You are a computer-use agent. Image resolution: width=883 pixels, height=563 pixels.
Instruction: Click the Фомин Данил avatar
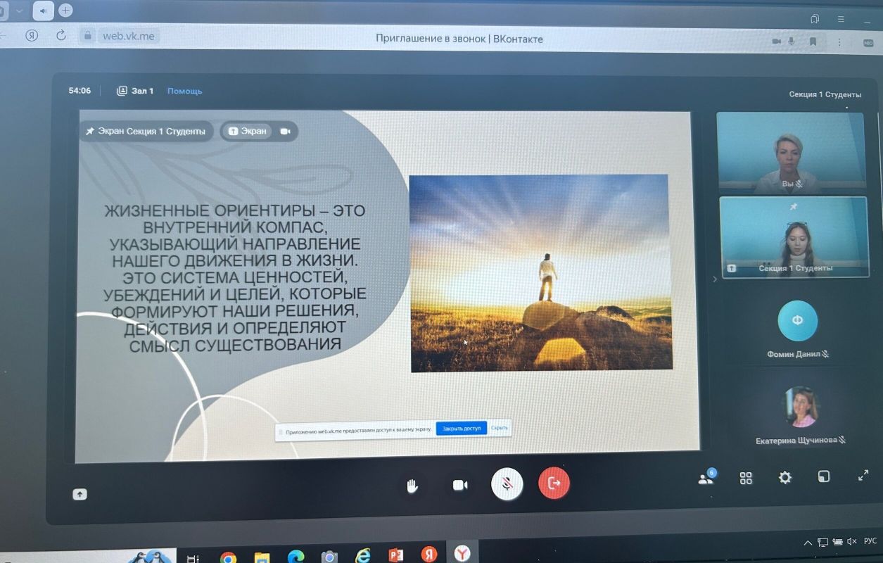(797, 320)
